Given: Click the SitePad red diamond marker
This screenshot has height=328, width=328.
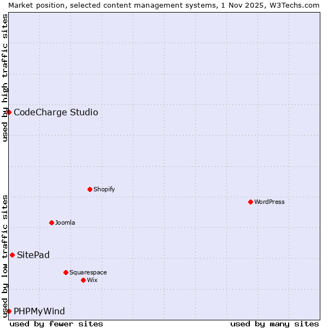Looking at the screenshot, I should point(12,255).
